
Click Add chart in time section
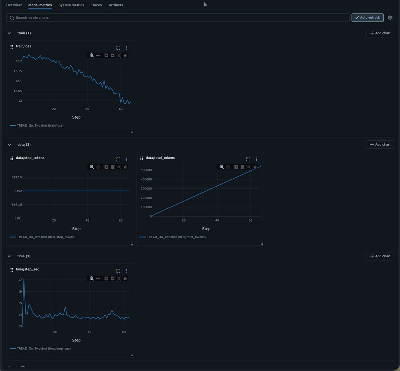(x=380, y=256)
